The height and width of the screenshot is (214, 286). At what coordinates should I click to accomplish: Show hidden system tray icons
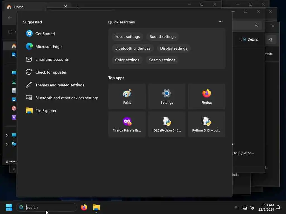point(236,207)
